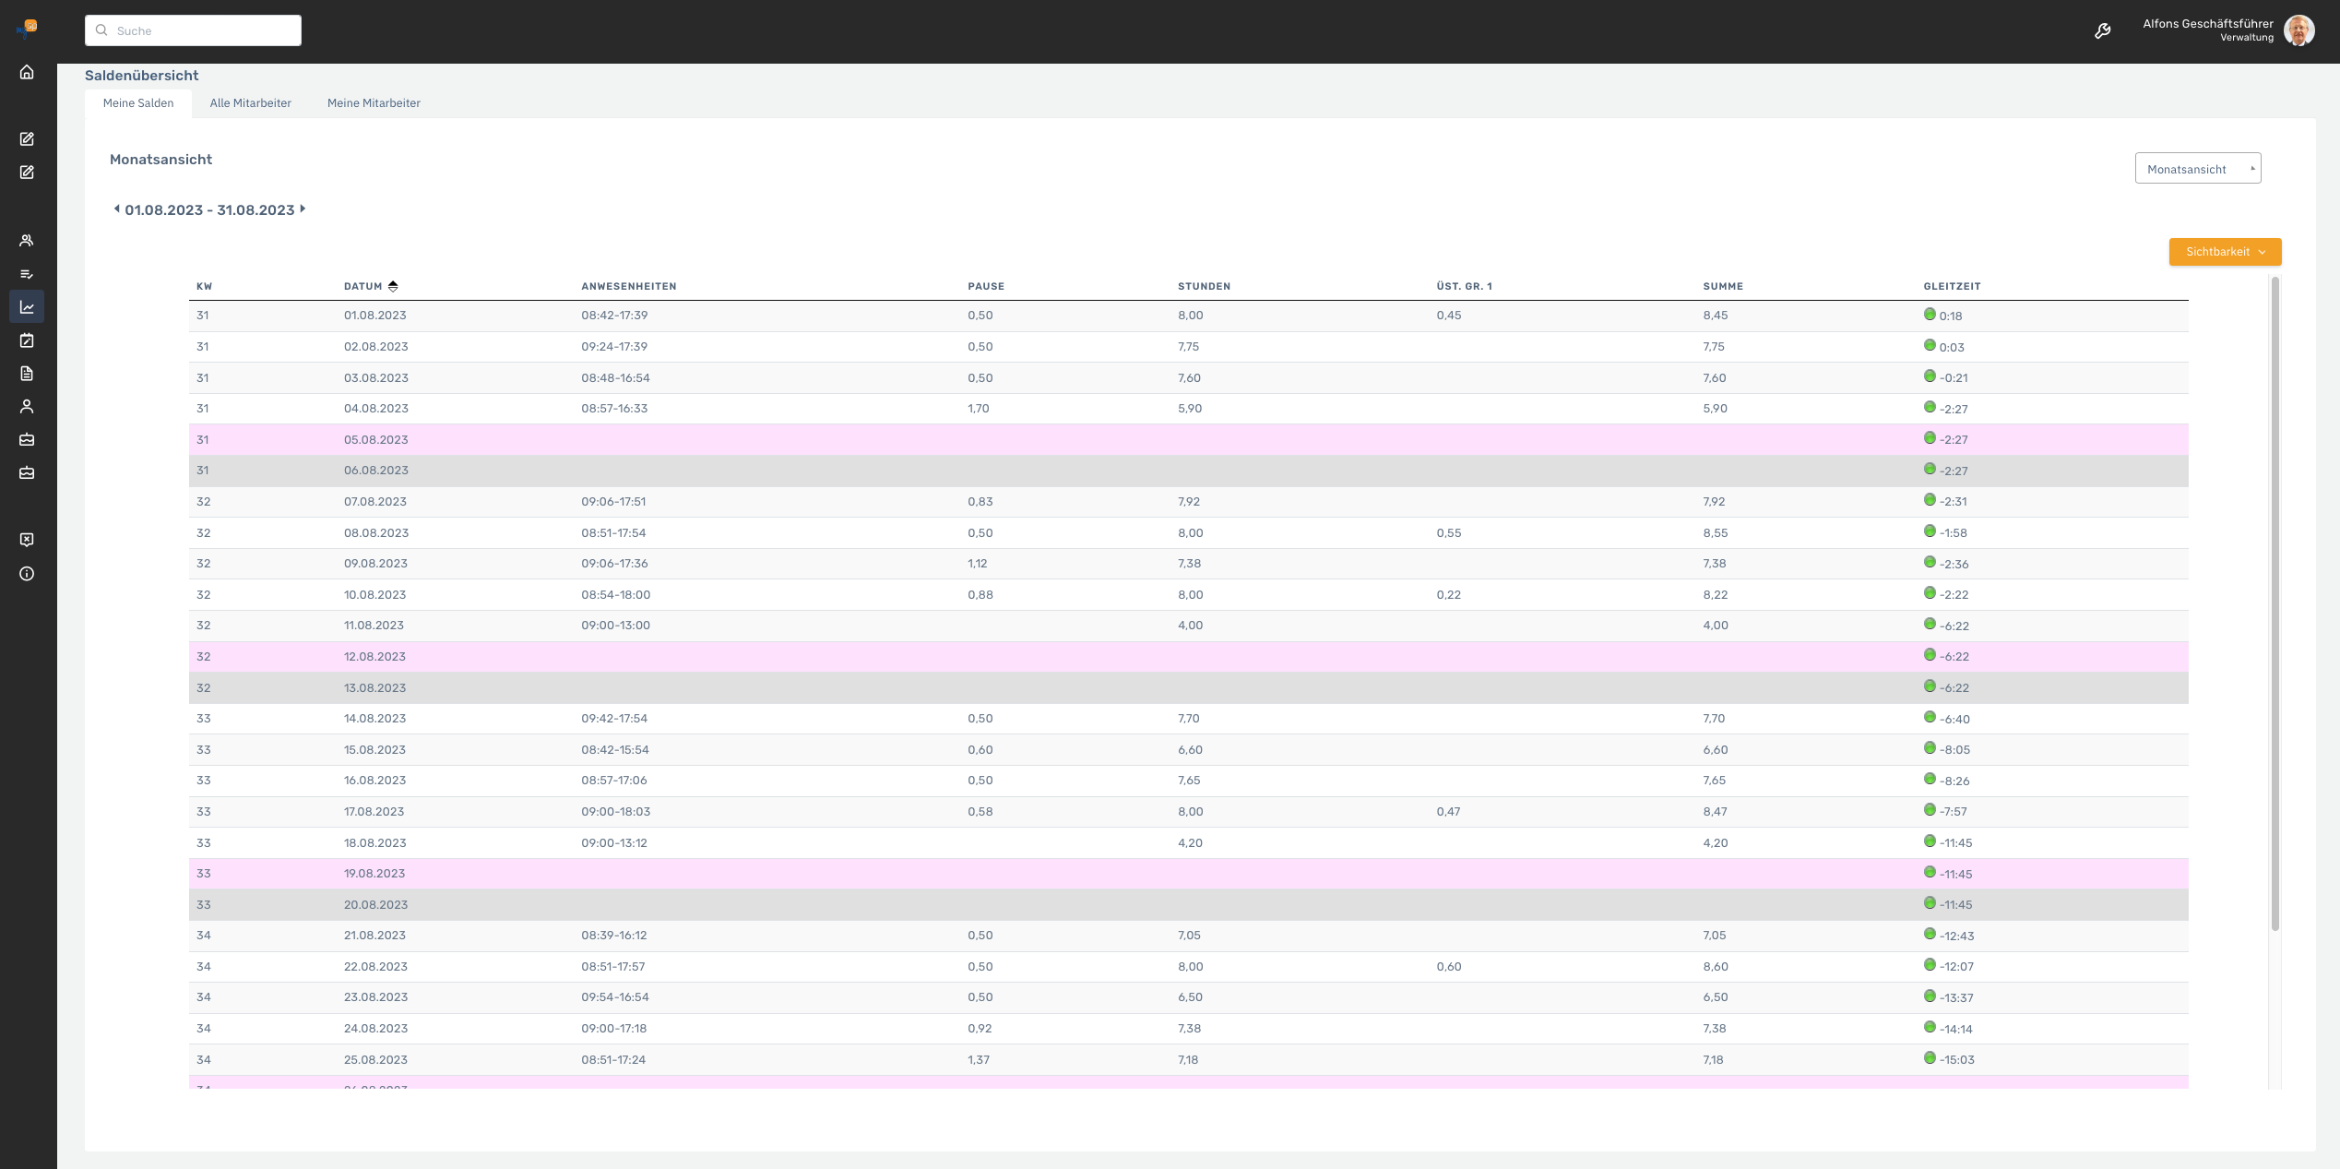
Task: Click the group users sidebar icon
Action: [27, 241]
